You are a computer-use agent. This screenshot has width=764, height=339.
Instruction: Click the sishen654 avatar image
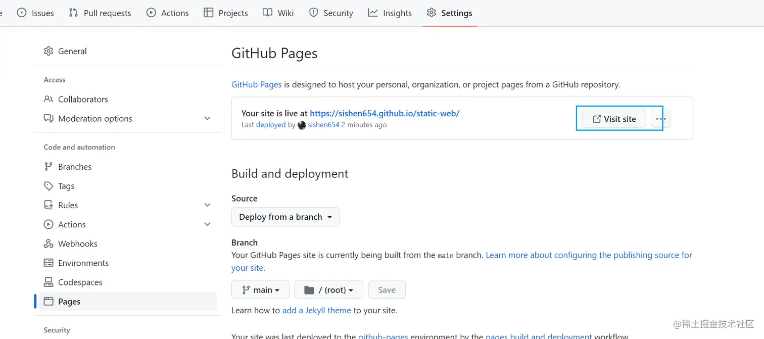coord(302,125)
